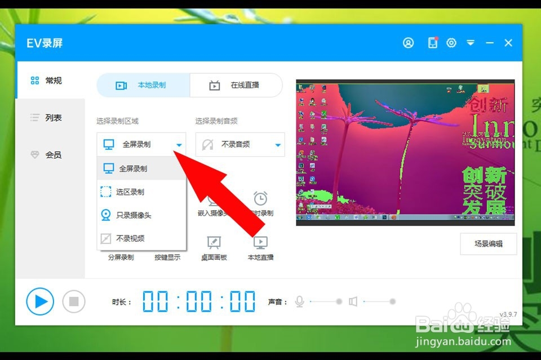Click the 选择录制区域 label

coord(117,121)
